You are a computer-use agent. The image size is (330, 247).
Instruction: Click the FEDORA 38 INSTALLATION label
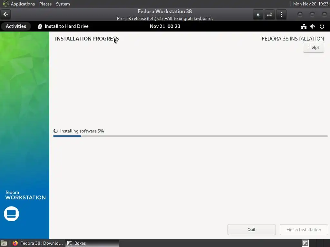click(293, 39)
